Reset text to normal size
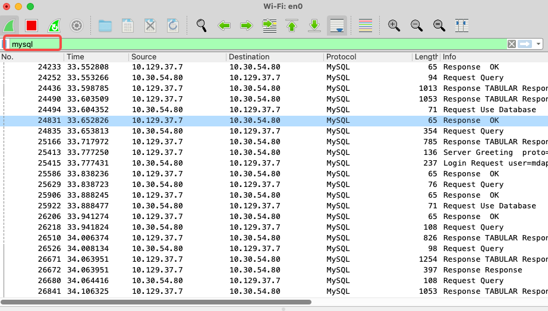 [439, 26]
